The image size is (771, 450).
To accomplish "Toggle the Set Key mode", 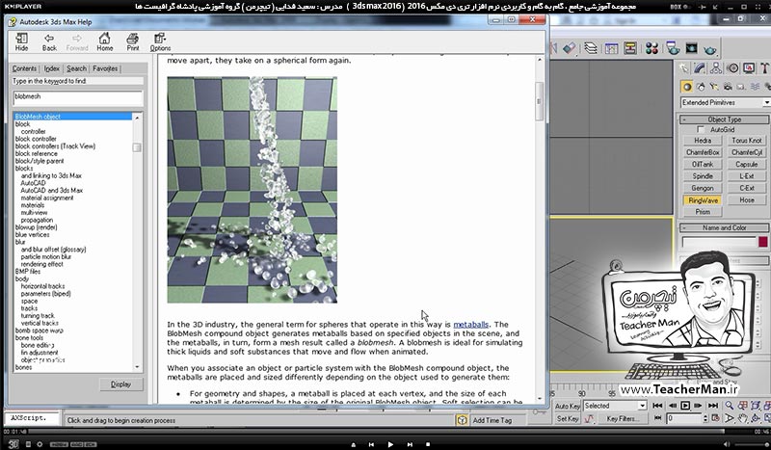I will (x=567, y=418).
